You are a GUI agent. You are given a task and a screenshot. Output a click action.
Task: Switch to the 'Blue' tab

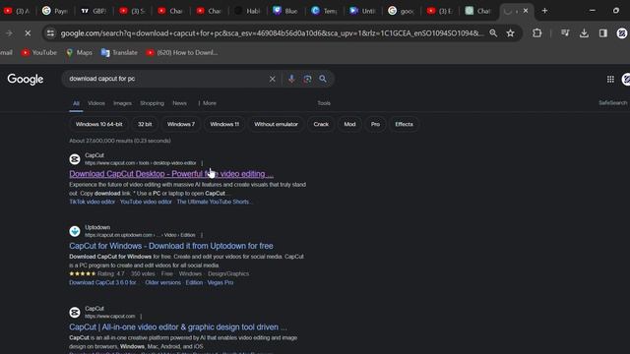286,11
